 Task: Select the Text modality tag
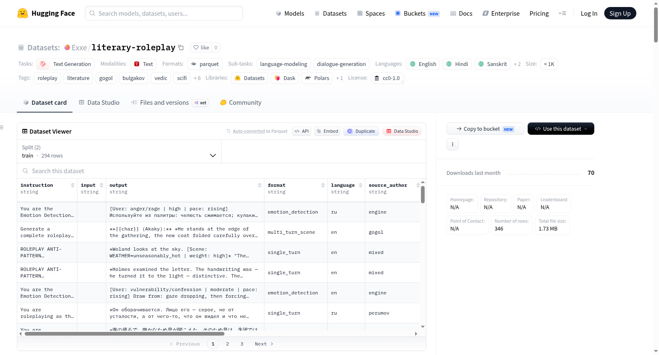[x=143, y=64]
